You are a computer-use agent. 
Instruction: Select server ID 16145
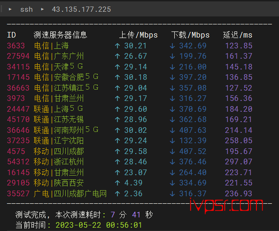coord(18,172)
